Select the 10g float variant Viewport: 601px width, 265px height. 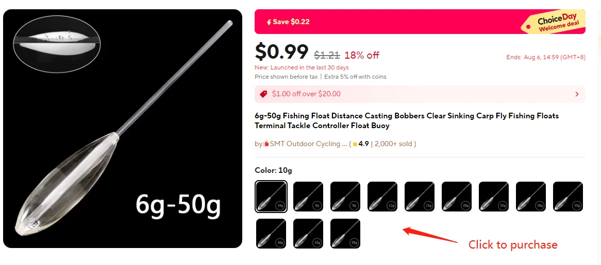click(x=271, y=197)
